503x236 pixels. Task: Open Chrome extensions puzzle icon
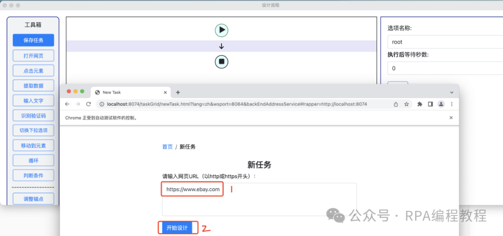click(x=420, y=104)
